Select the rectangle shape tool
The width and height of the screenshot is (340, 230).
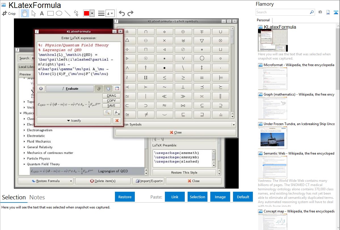(51, 13)
